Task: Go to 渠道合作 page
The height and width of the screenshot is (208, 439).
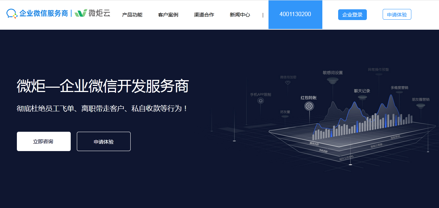Action: pyautogui.click(x=204, y=15)
